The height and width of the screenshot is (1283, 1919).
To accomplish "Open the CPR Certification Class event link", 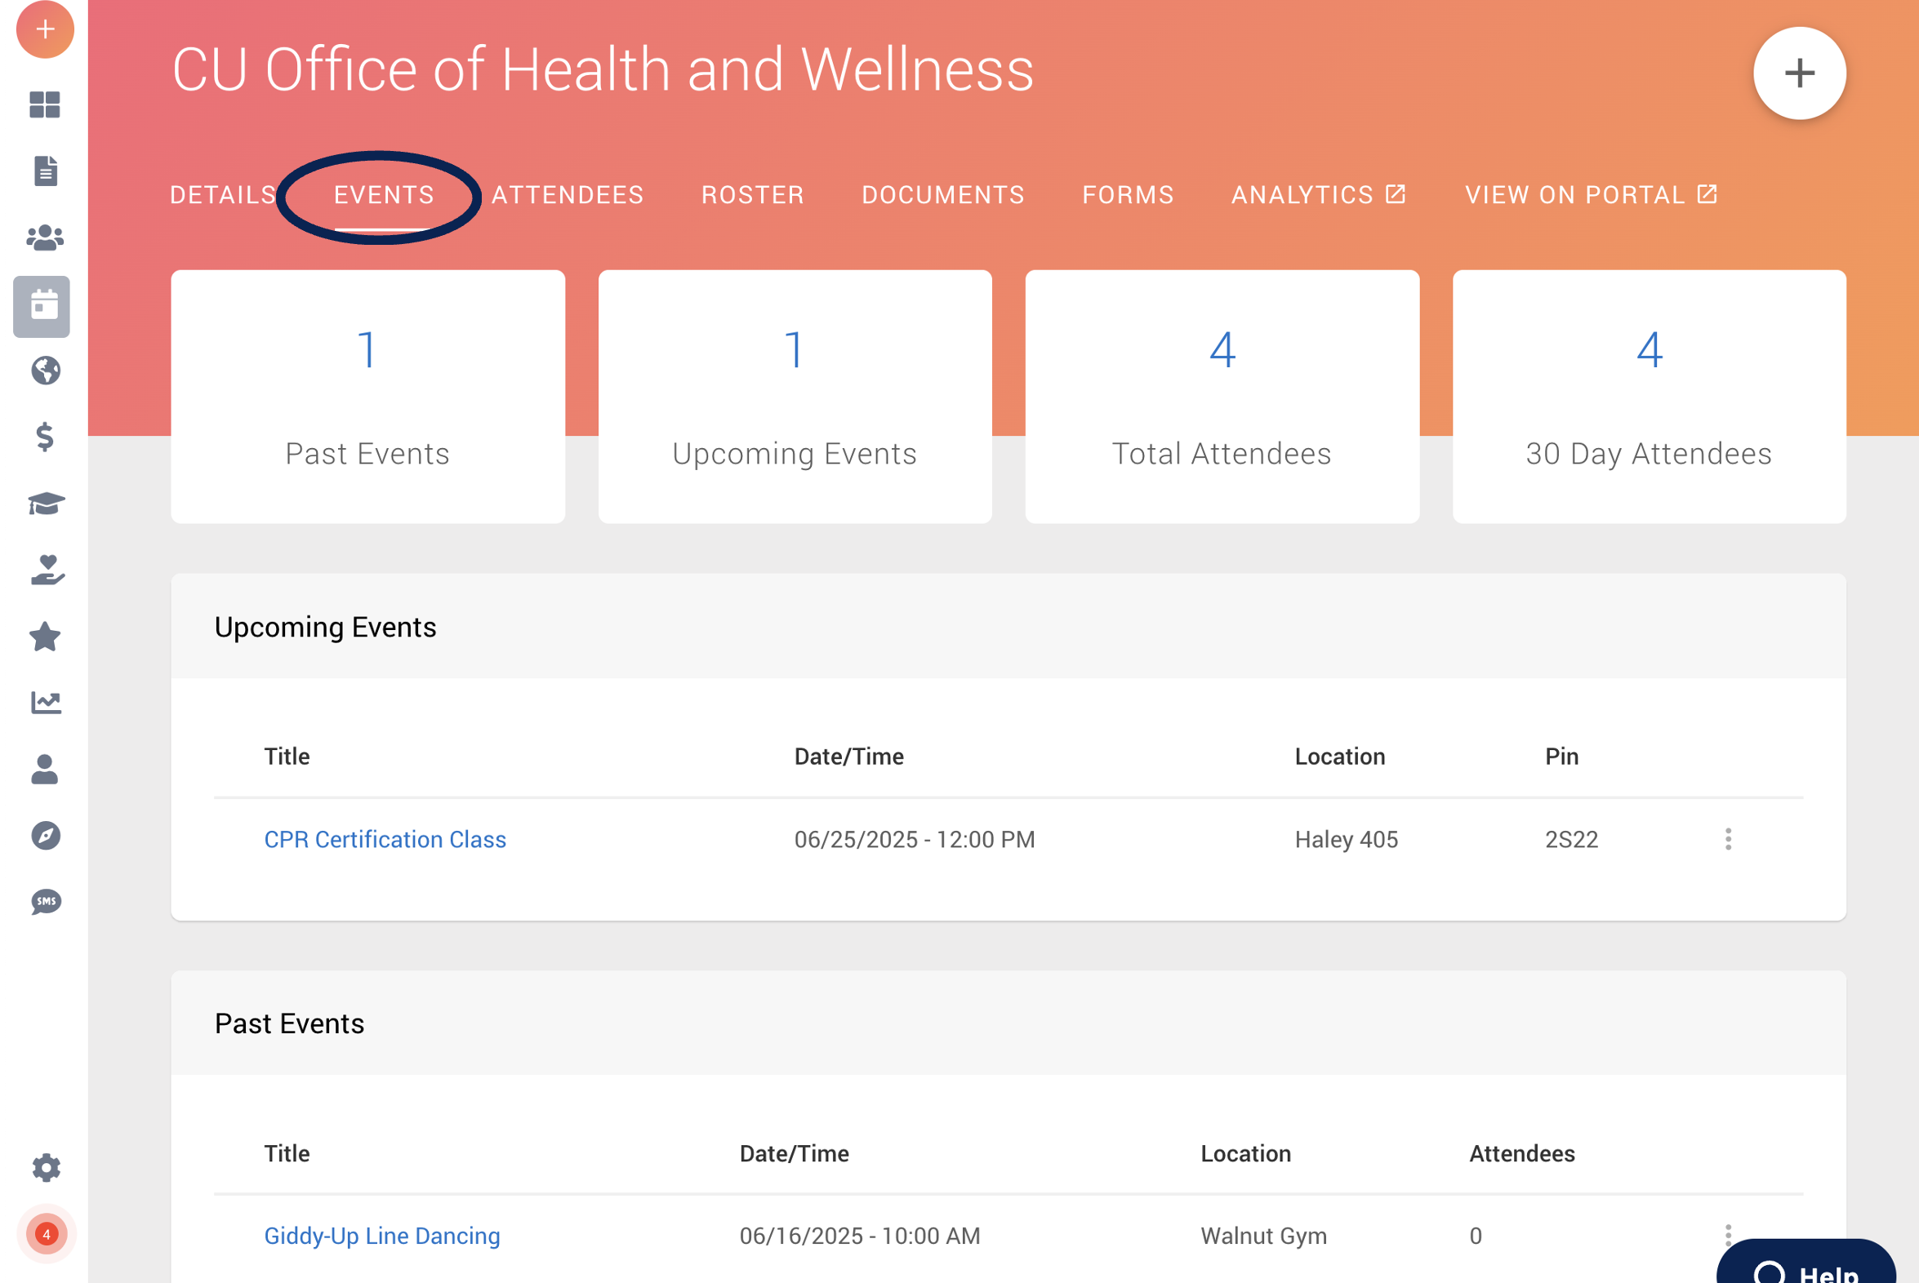I will click(385, 839).
